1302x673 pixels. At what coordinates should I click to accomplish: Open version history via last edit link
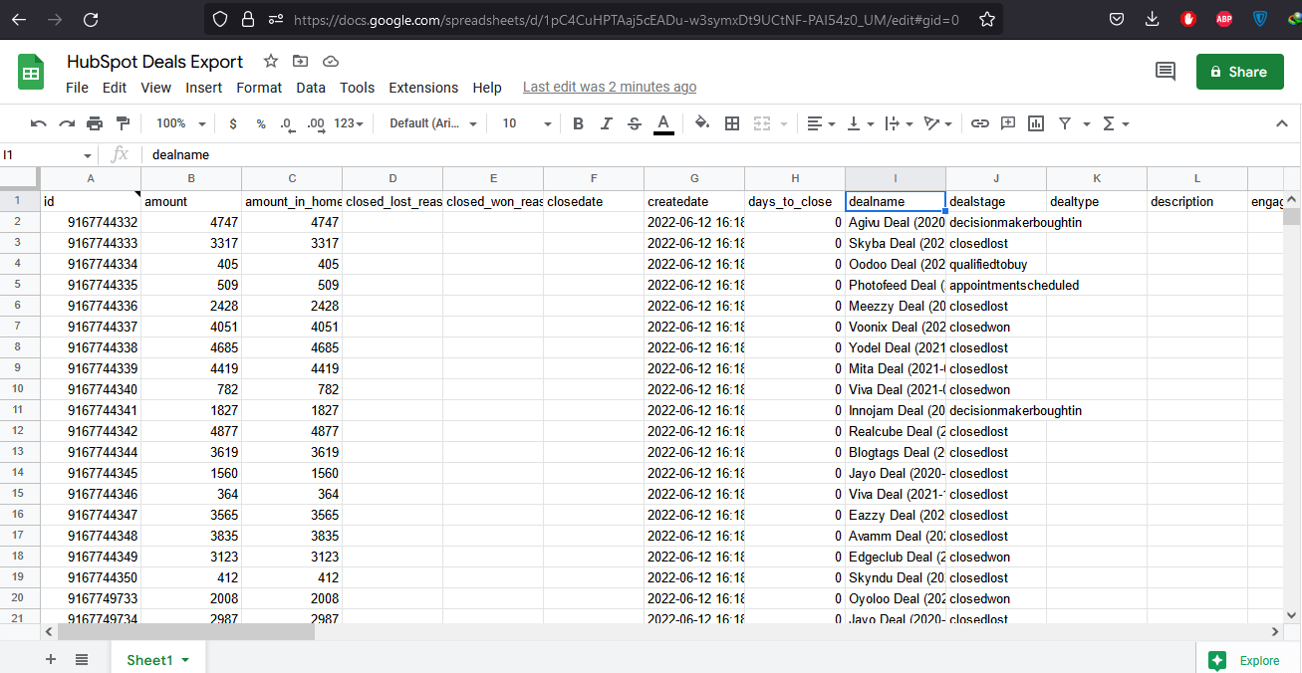click(x=610, y=87)
